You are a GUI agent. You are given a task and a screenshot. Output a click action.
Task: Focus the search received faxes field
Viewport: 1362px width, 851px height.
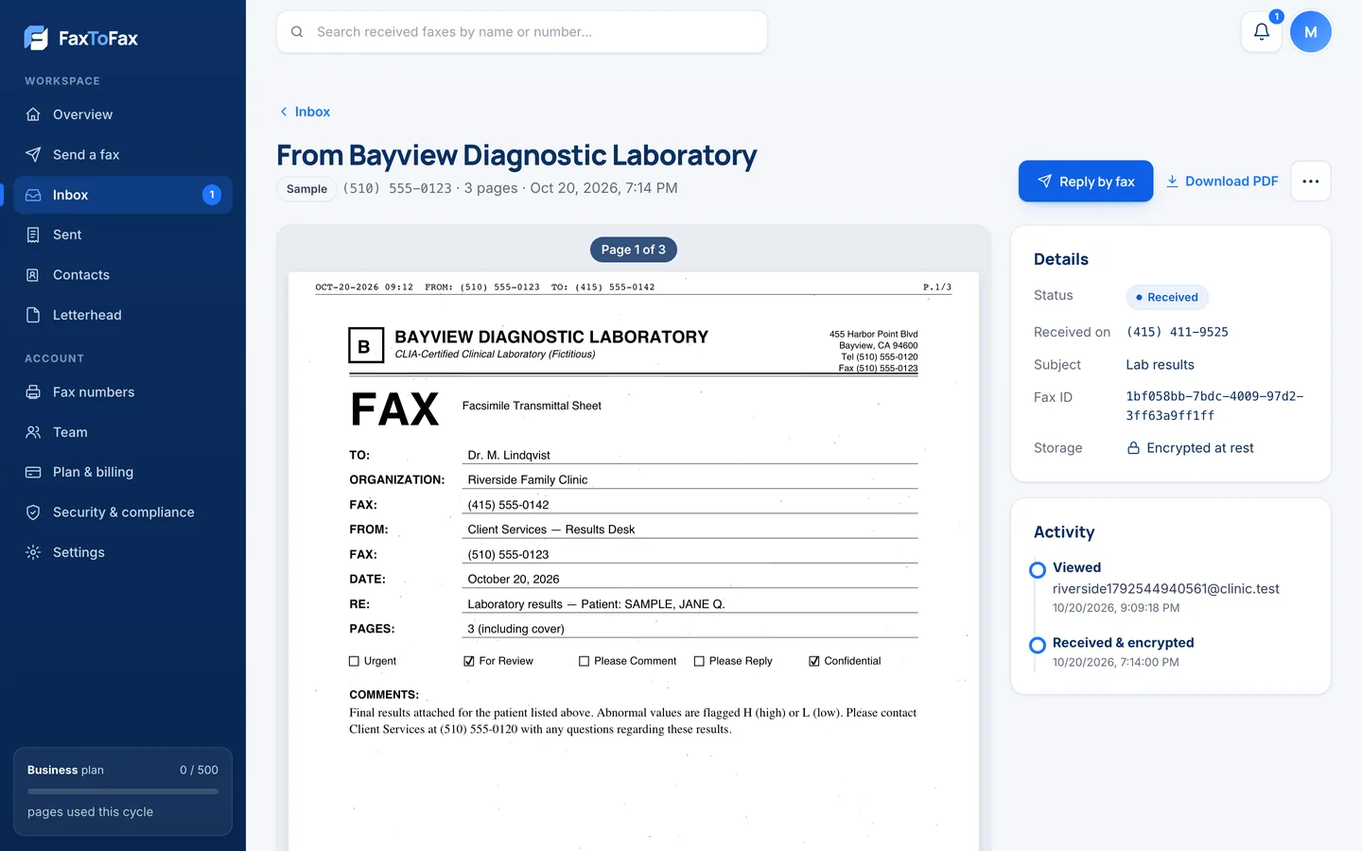522,32
